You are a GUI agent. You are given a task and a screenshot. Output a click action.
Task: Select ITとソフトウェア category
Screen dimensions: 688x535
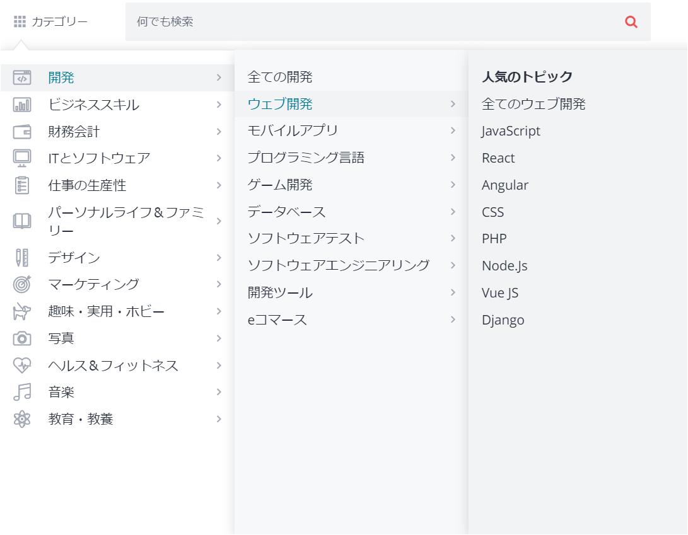[x=99, y=158]
